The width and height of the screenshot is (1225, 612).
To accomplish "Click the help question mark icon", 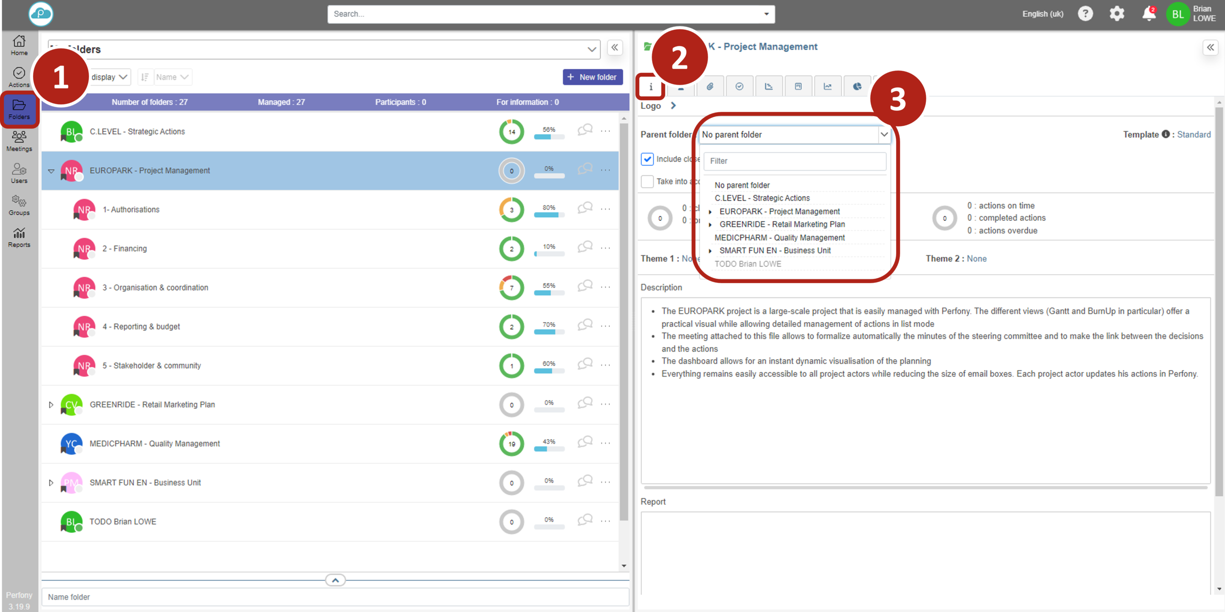I will pyautogui.click(x=1085, y=14).
